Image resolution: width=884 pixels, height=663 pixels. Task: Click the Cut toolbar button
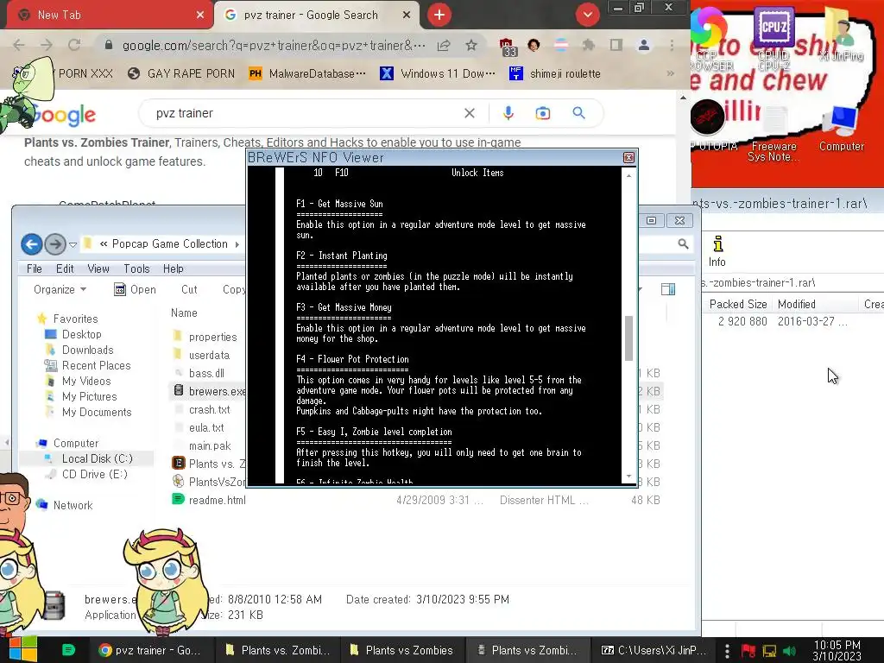pyautogui.click(x=189, y=289)
